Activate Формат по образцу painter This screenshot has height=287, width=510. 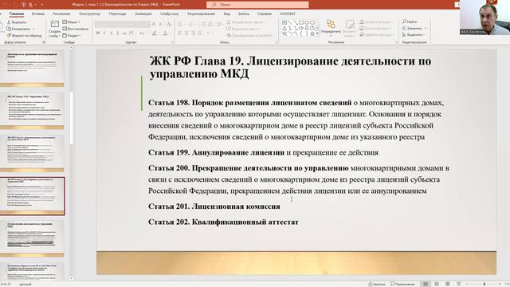[x=25, y=35]
